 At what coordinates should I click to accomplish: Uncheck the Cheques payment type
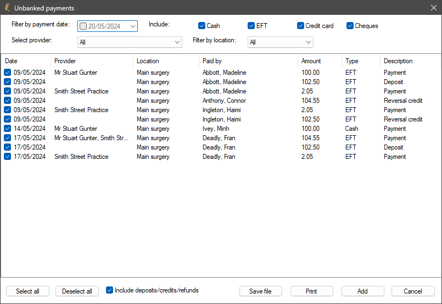(350, 26)
